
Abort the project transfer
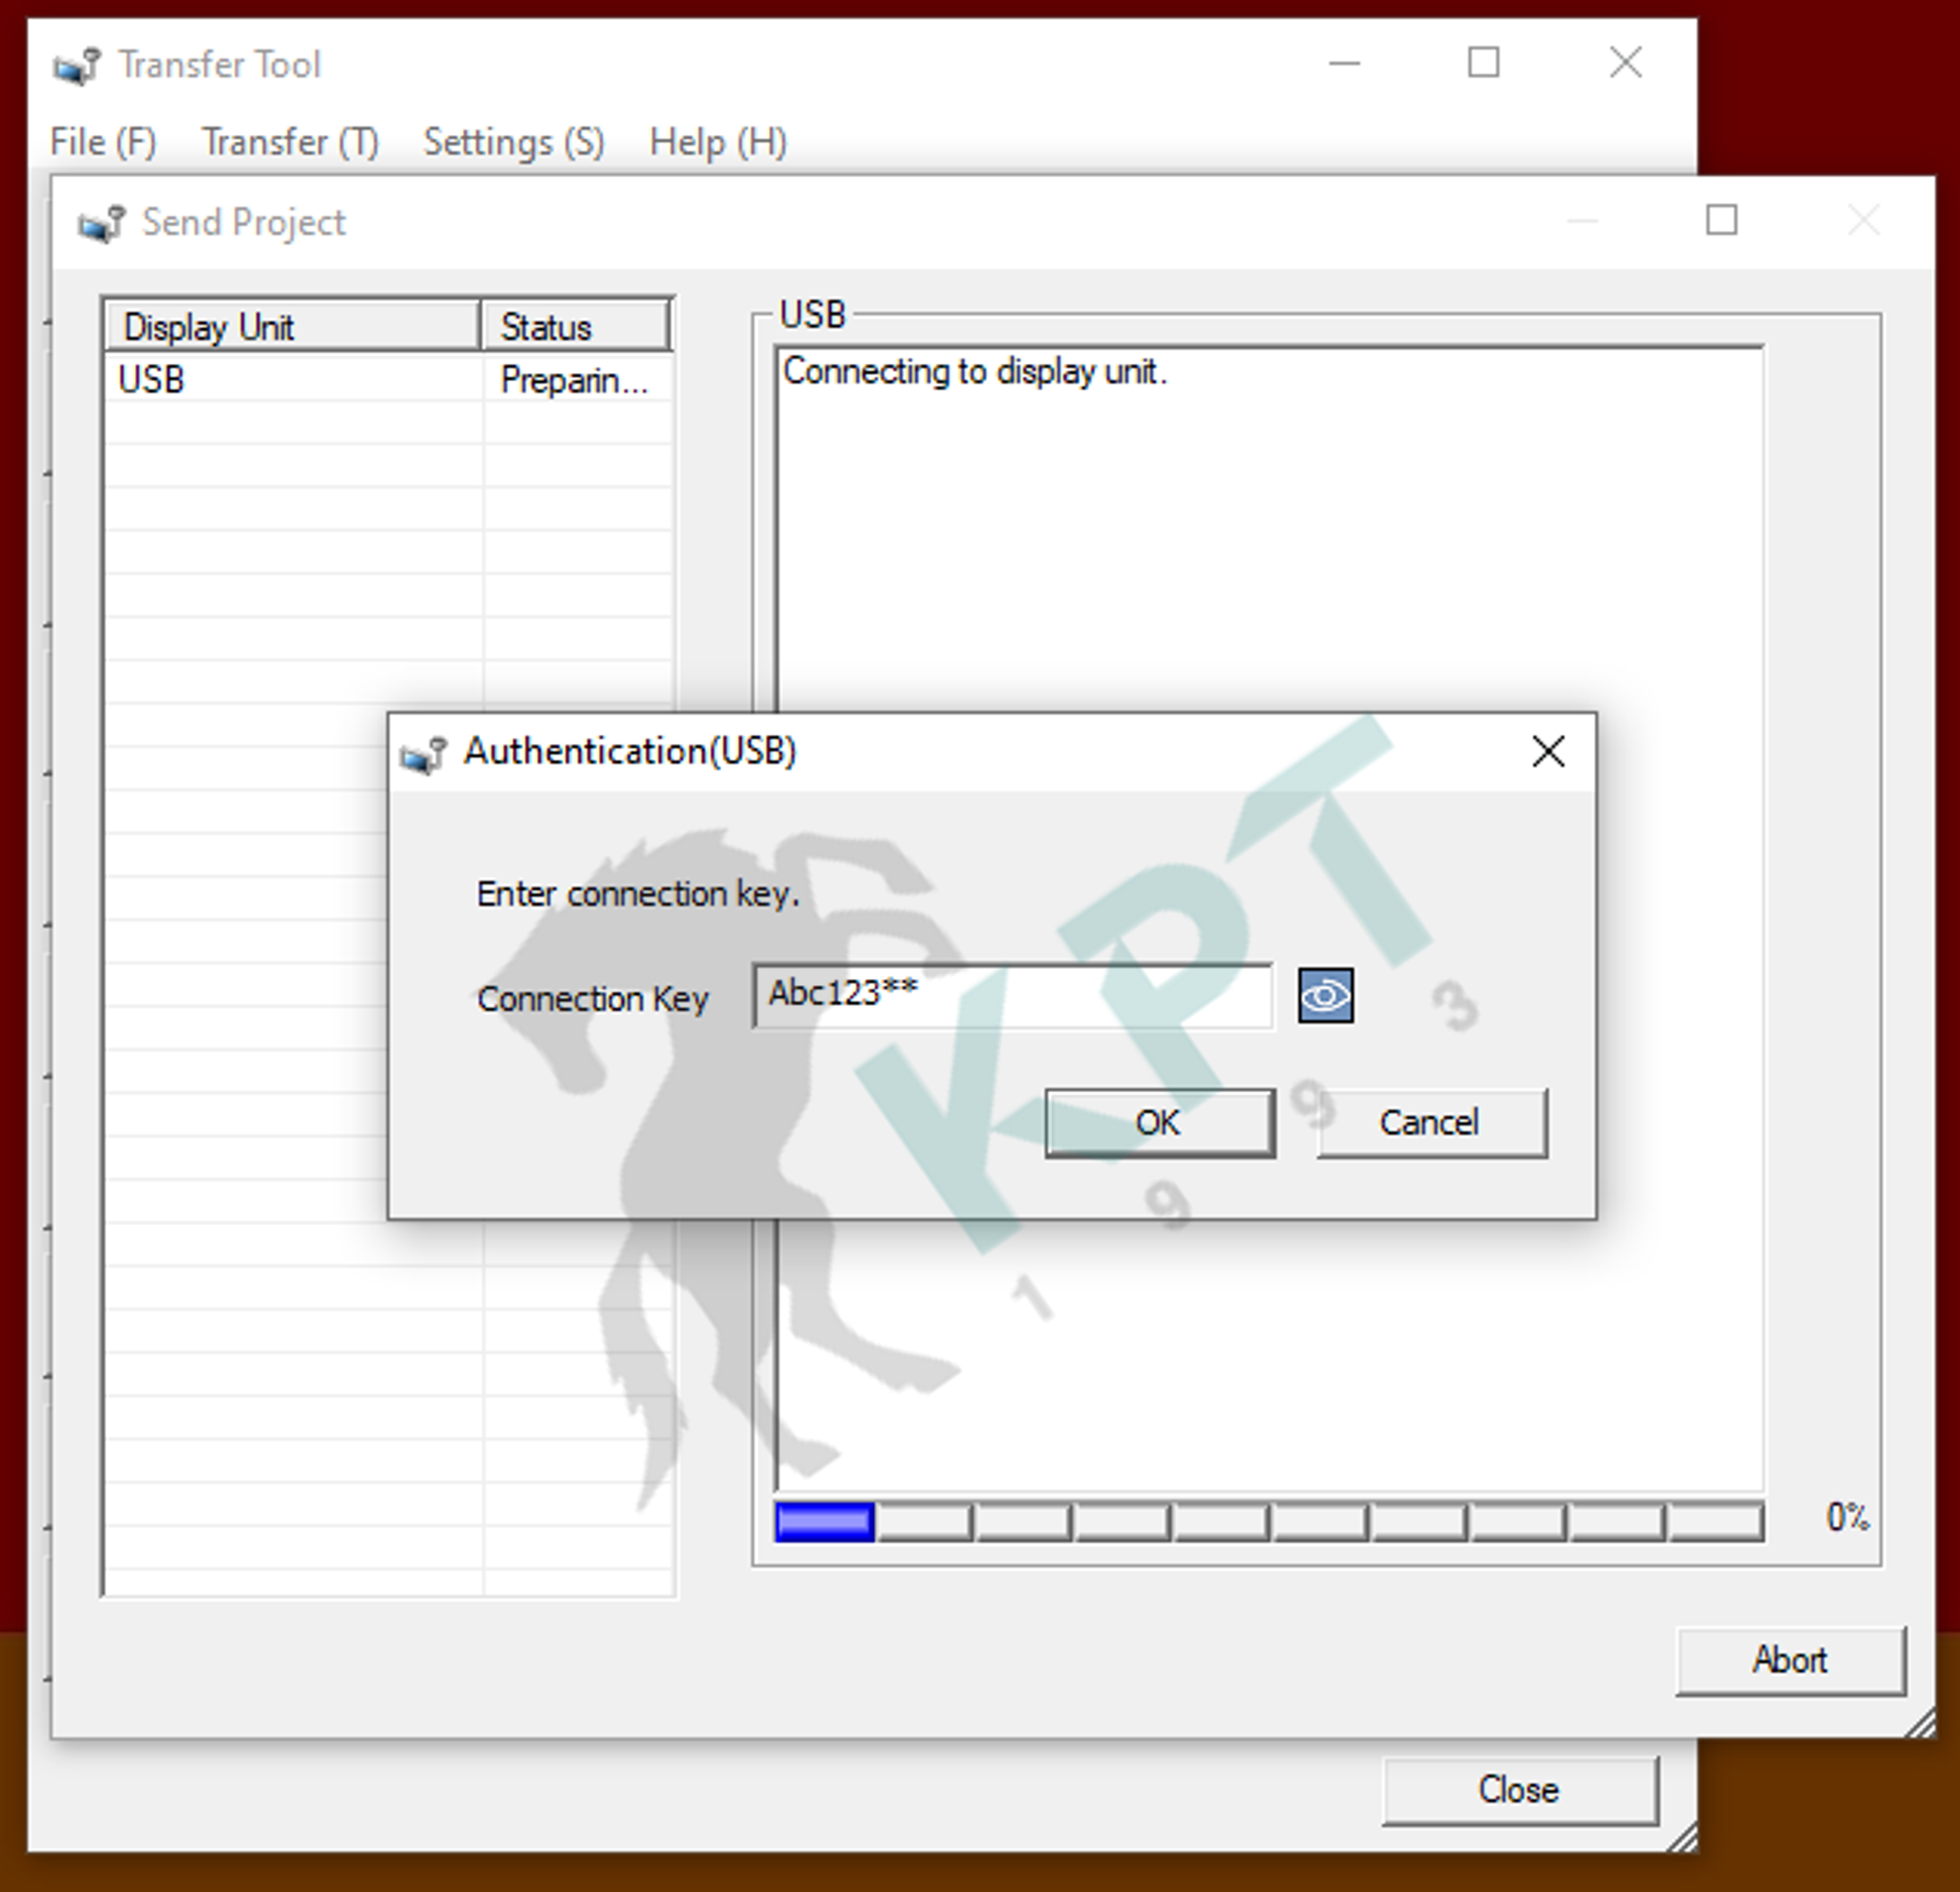coord(1790,1660)
